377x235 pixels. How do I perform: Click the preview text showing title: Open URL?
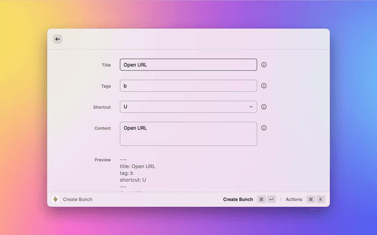(137, 166)
